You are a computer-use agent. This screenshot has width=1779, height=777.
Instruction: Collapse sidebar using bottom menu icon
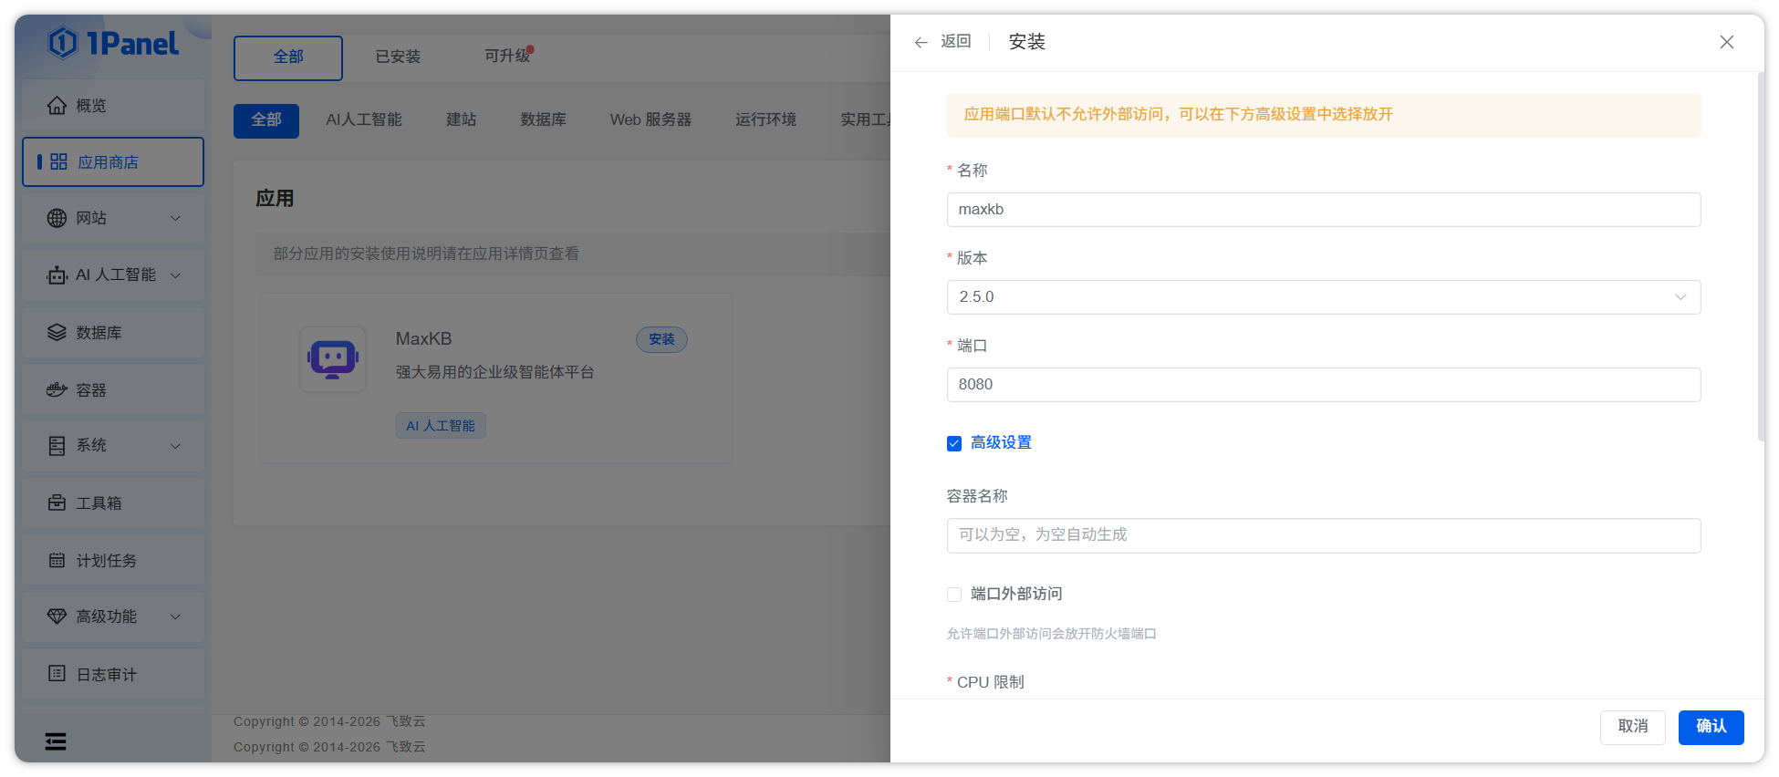click(x=56, y=741)
